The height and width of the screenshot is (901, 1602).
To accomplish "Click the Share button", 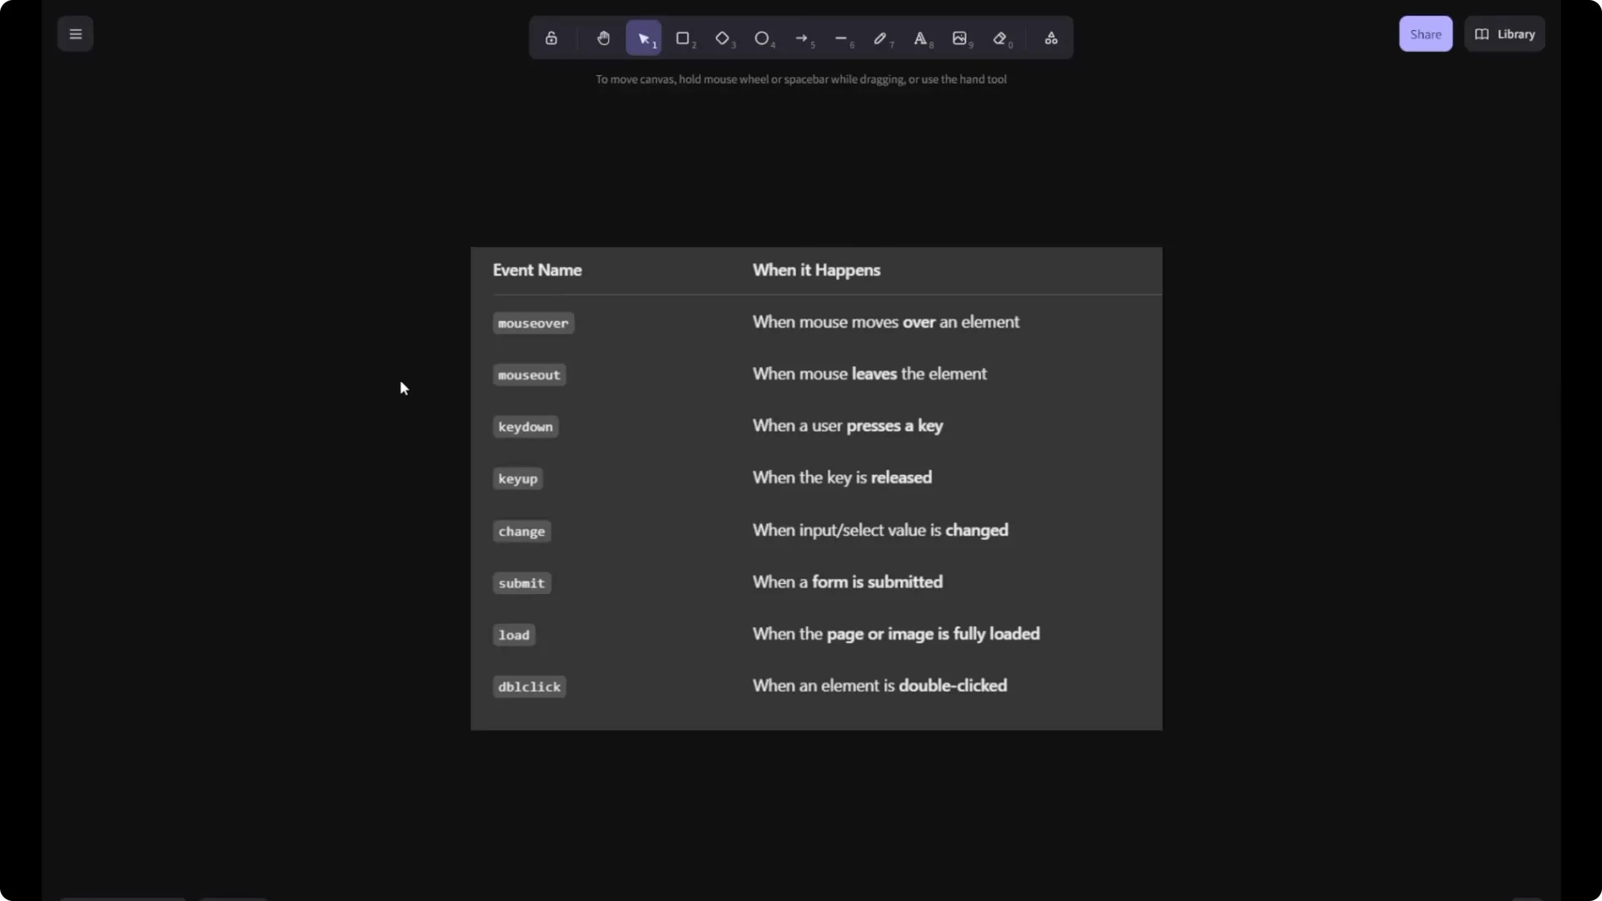I will [1425, 34].
